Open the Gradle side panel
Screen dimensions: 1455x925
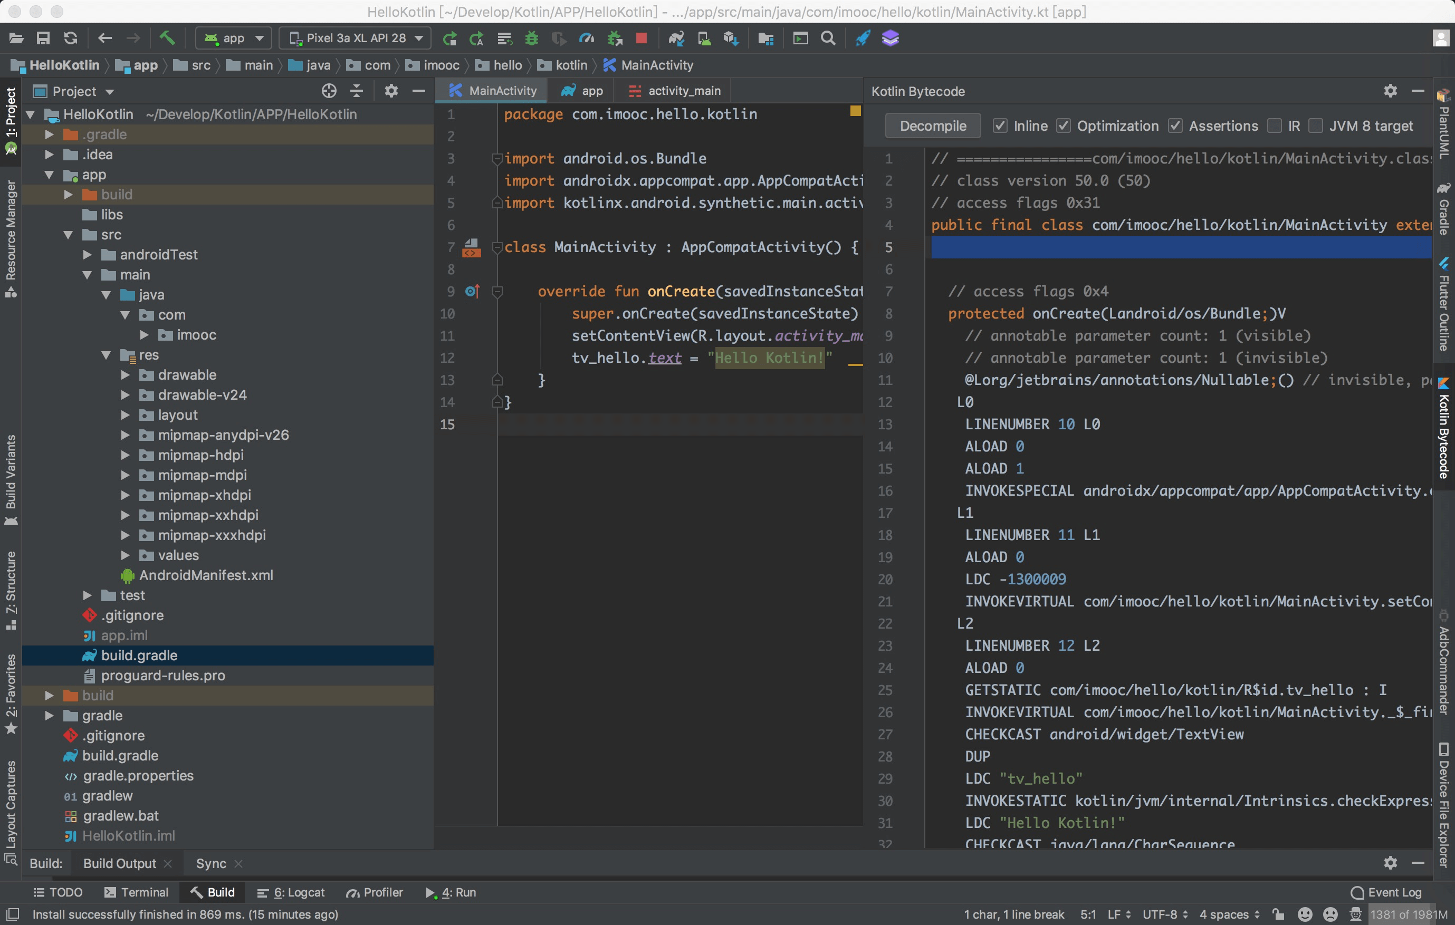pyautogui.click(x=1443, y=208)
